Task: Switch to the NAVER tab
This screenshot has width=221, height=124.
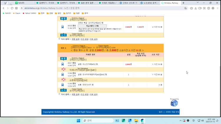Action: tap(24, 3)
